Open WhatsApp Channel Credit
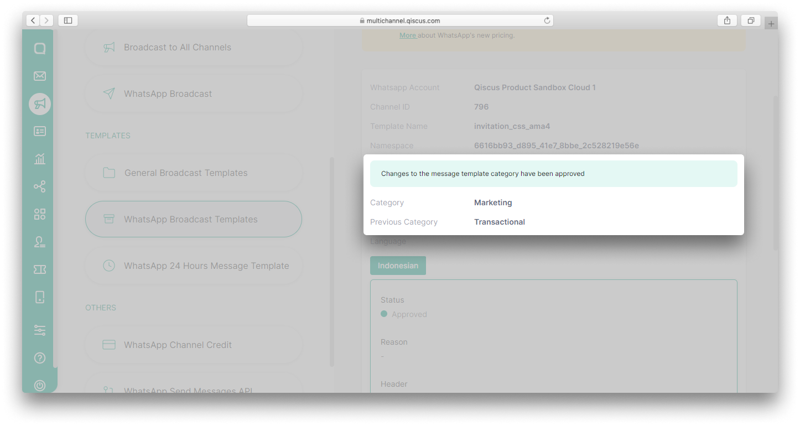This screenshot has height=426, width=800. (x=194, y=345)
